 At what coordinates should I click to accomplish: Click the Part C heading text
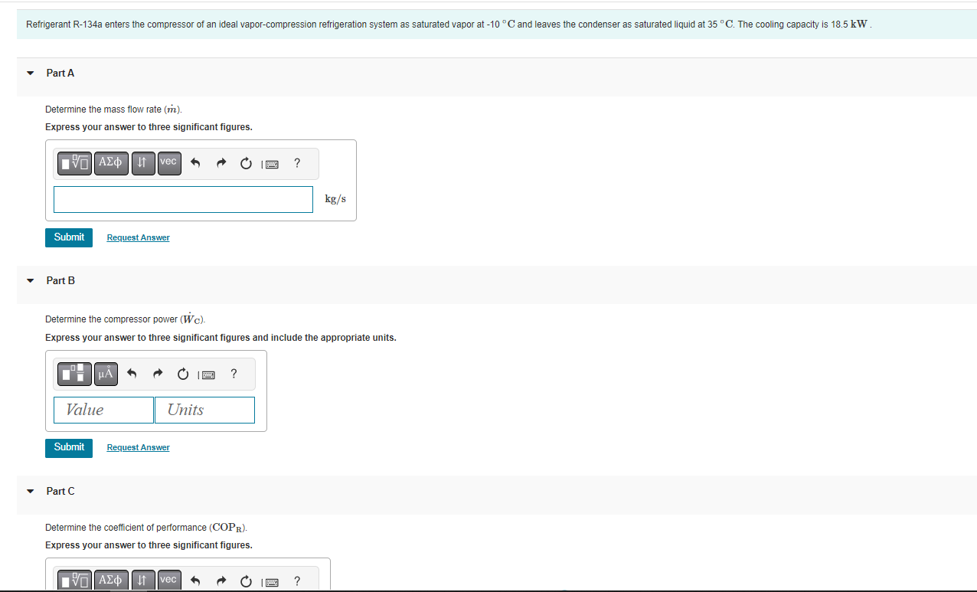(60, 491)
